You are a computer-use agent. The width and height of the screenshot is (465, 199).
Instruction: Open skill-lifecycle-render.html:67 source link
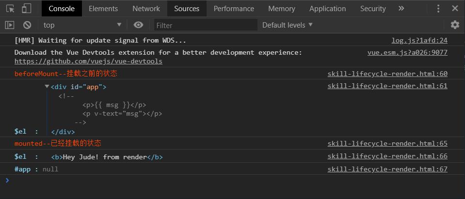pyautogui.click(x=387, y=169)
